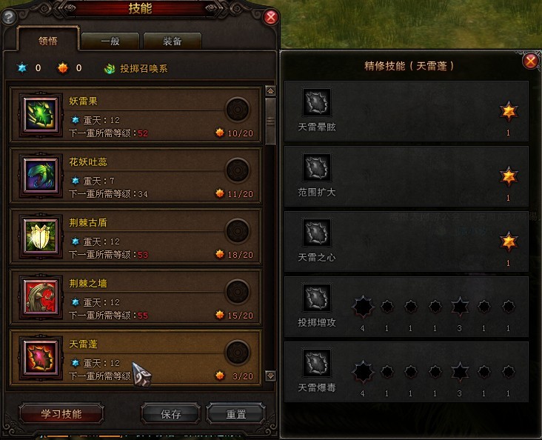
Task: Click the 花妖吐蕊 skill icon
Action: (41, 176)
